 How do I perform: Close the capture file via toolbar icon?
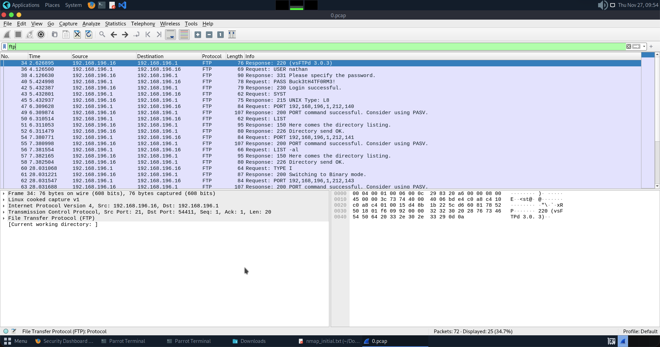77,34
